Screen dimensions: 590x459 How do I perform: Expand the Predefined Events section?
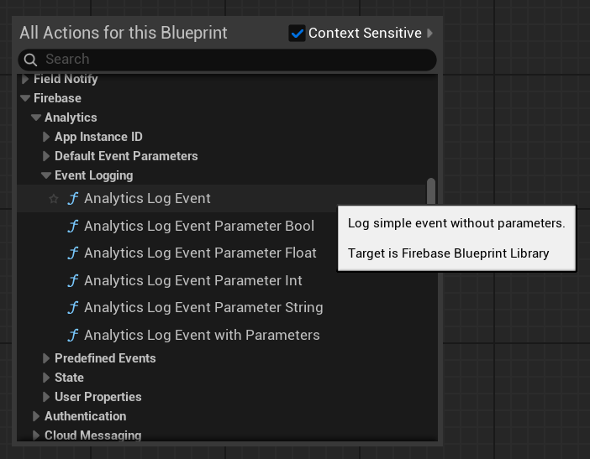(x=46, y=358)
